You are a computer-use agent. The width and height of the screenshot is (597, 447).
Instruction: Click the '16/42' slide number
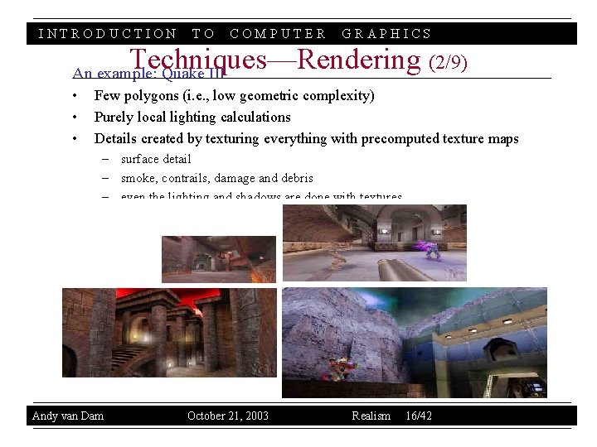419,416
